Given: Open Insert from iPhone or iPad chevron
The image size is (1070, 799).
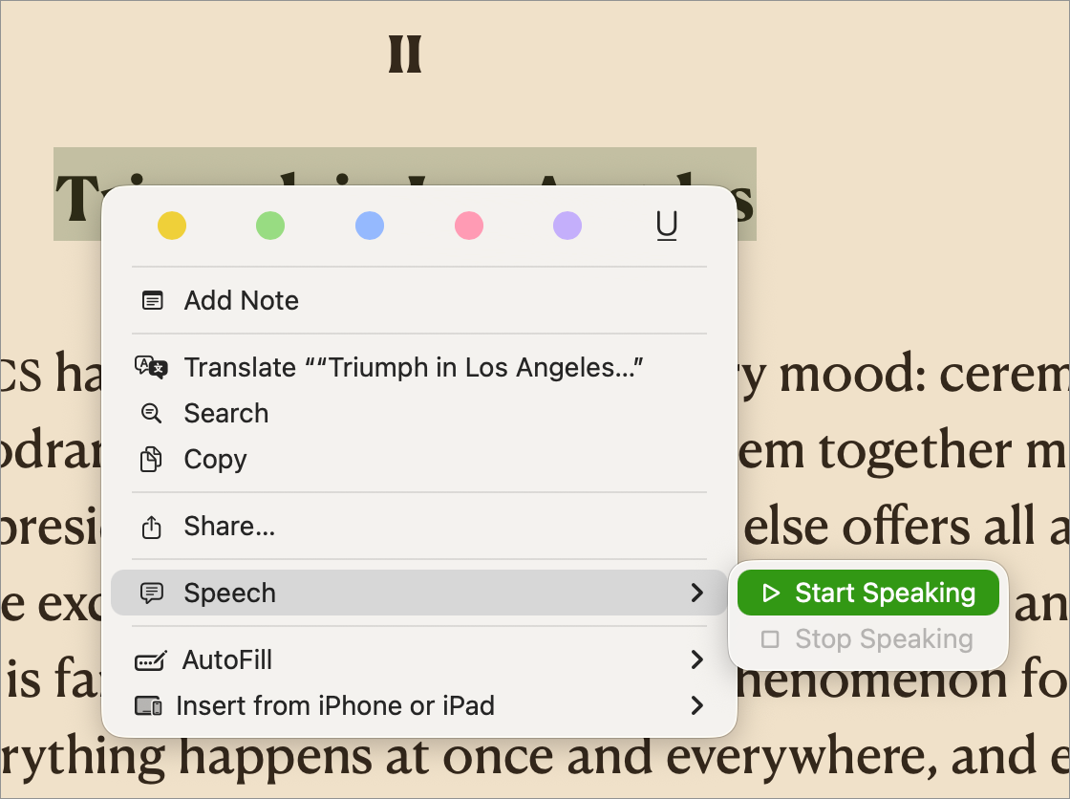Looking at the screenshot, I should pos(696,706).
